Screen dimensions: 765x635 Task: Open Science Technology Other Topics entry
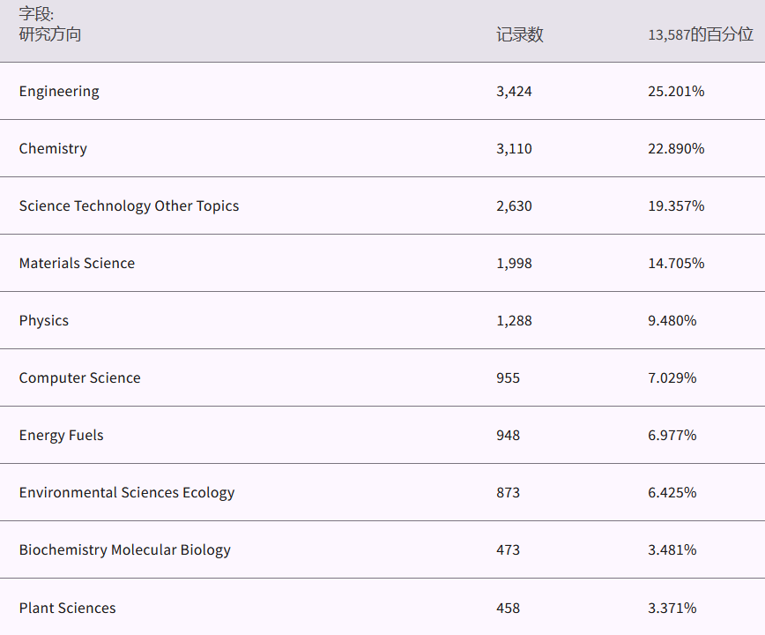pyautogui.click(x=129, y=205)
